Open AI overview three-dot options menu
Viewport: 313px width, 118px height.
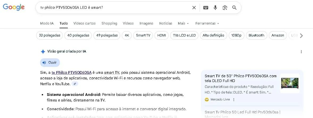tap(301, 52)
